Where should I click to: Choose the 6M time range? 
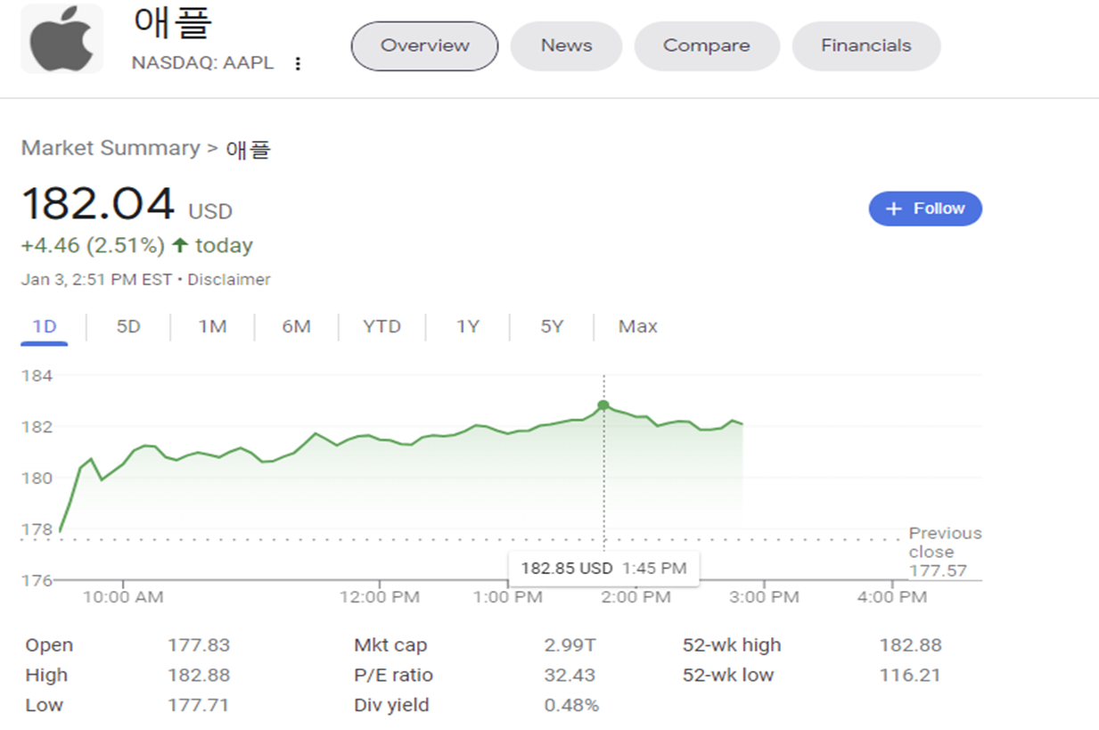pyautogui.click(x=296, y=326)
